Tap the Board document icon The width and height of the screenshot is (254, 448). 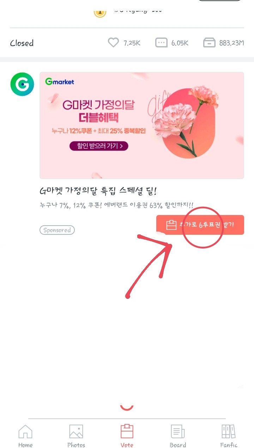(x=178, y=431)
